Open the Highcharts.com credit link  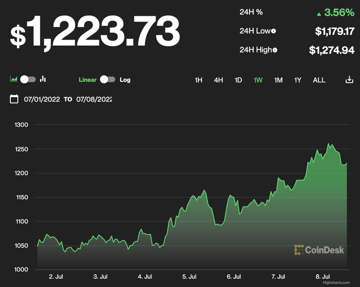pos(336,282)
